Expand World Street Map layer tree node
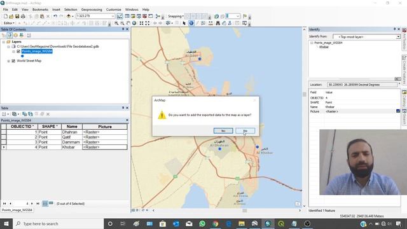This screenshot has height=229, width=407. [x=8, y=61]
